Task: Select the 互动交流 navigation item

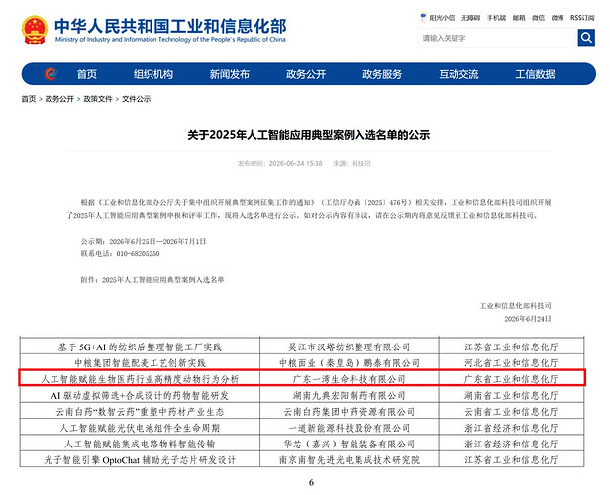Action: pyautogui.click(x=458, y=74)
